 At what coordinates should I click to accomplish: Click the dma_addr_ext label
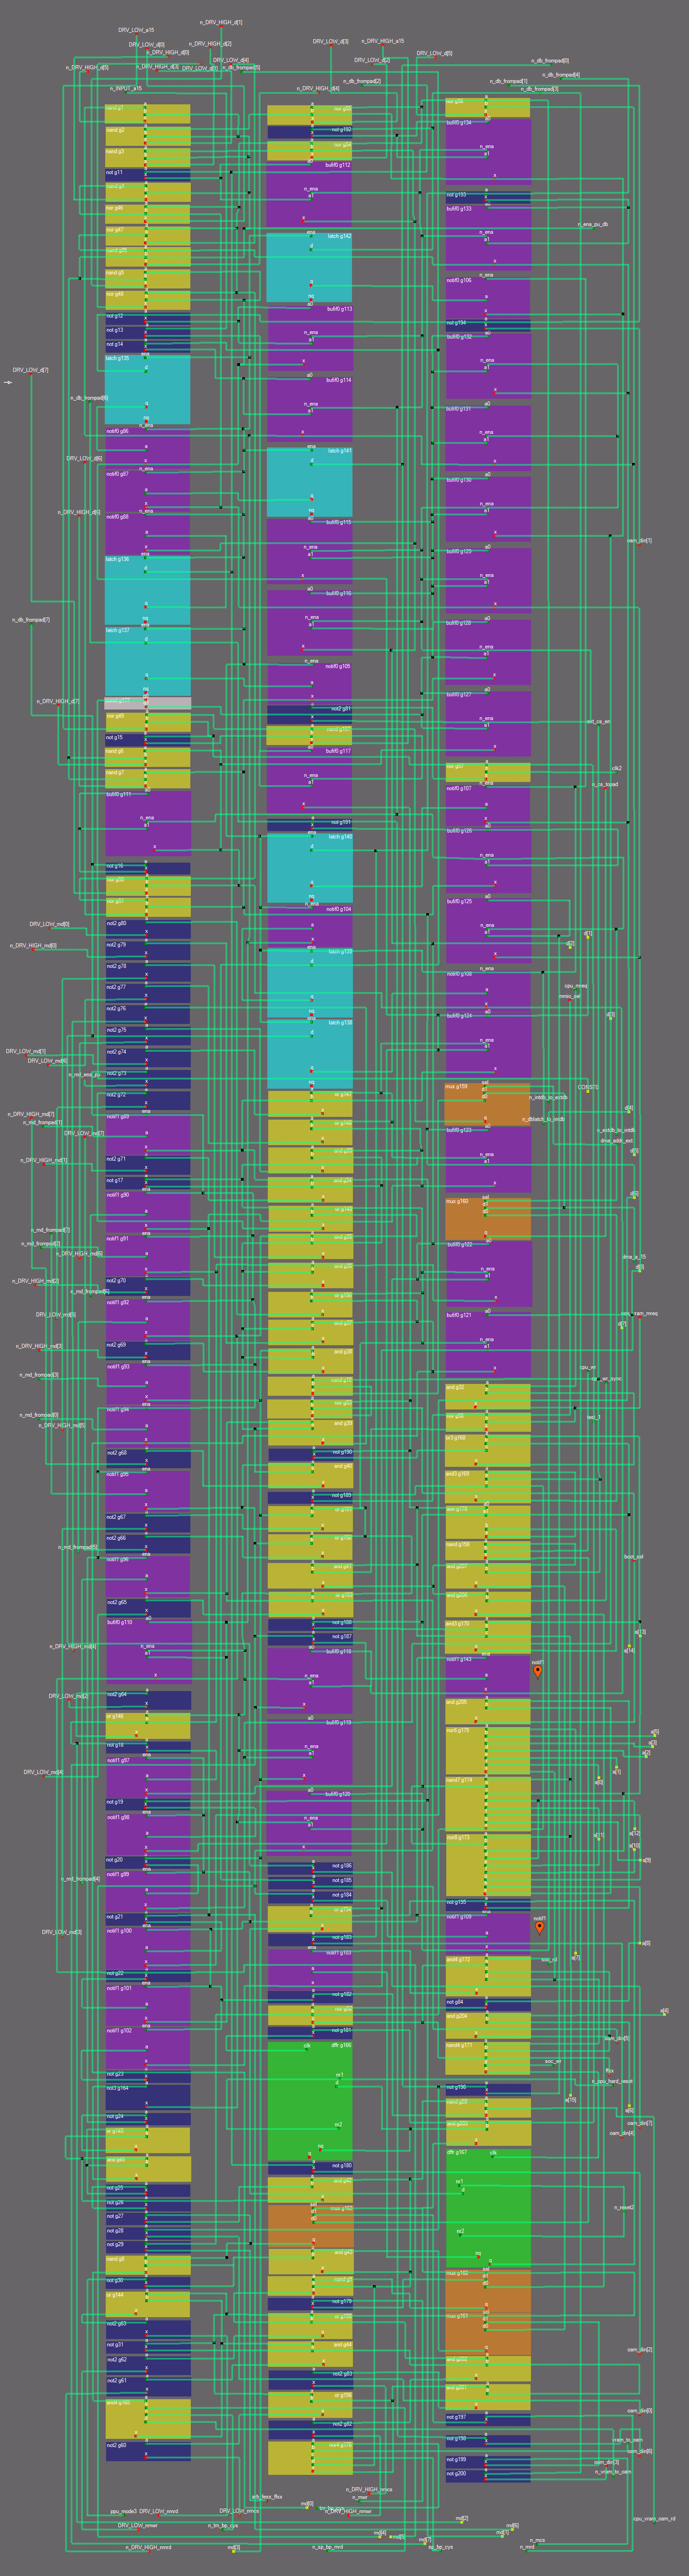616,1140
